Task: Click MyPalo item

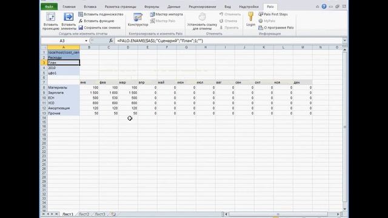Action: (x=267, y=21)
